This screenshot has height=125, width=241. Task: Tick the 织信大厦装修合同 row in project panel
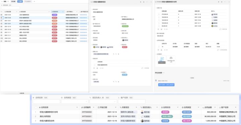point(95,65)
